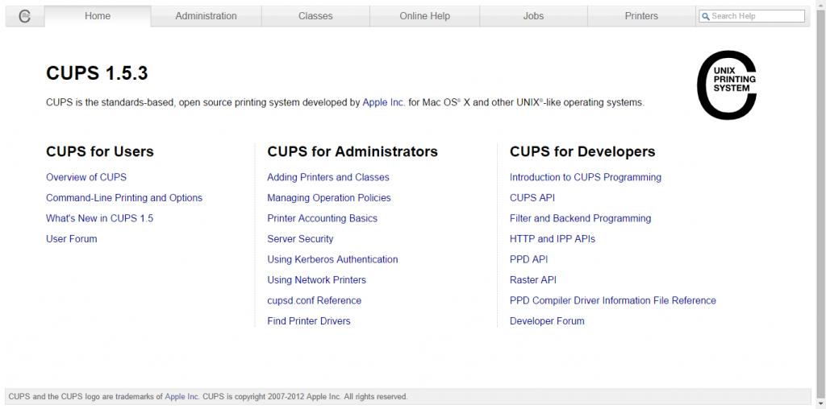This screenshot has height=409, width=826.
Task: Click the magnifier icon in search box
Action: [x=705, y=16]
